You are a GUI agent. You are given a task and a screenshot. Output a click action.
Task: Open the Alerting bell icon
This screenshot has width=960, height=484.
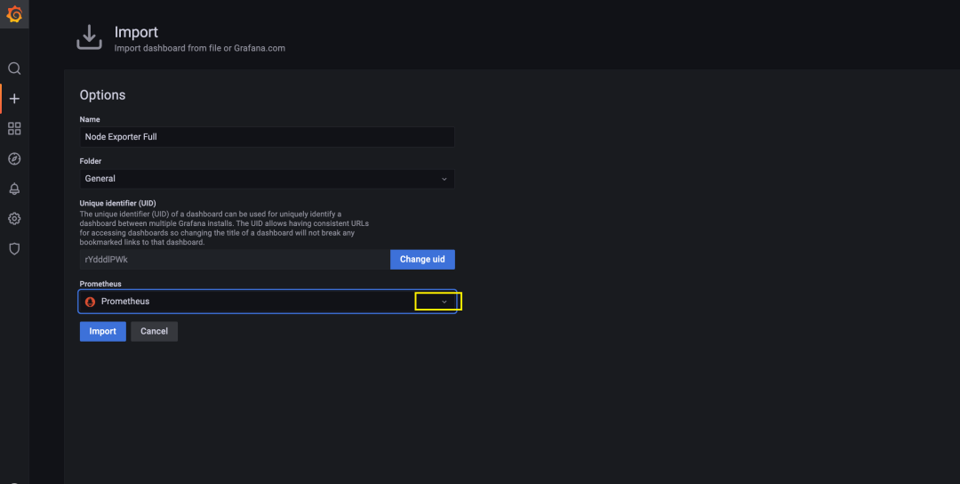14,189
